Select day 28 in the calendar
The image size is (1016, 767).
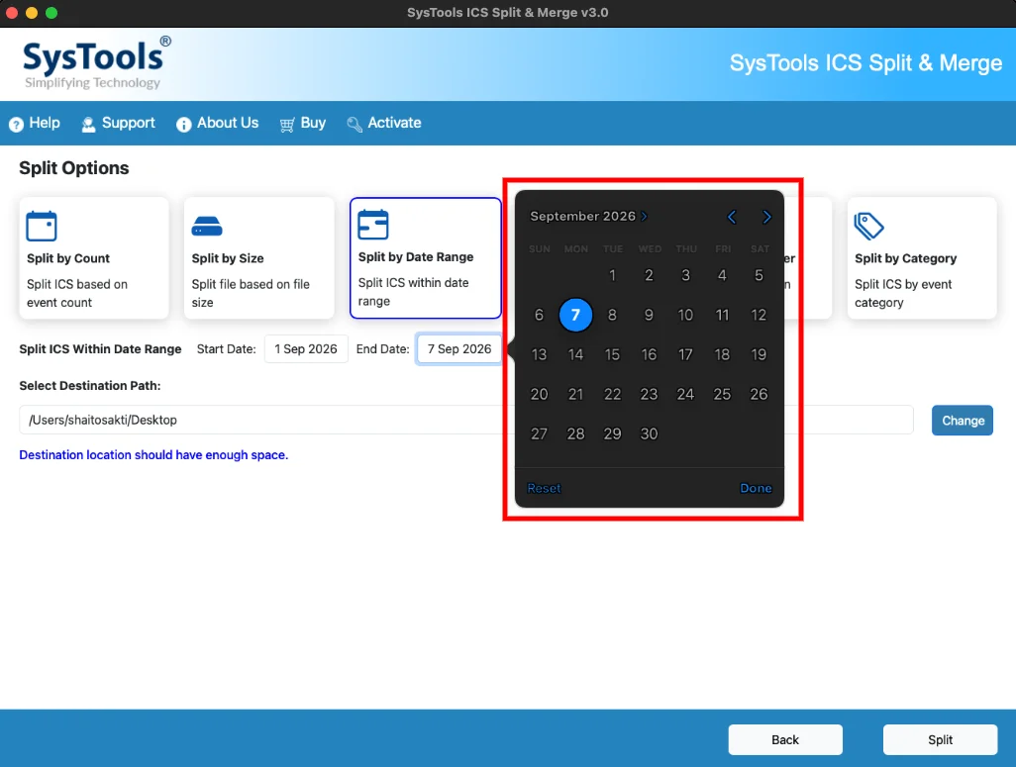575,433
